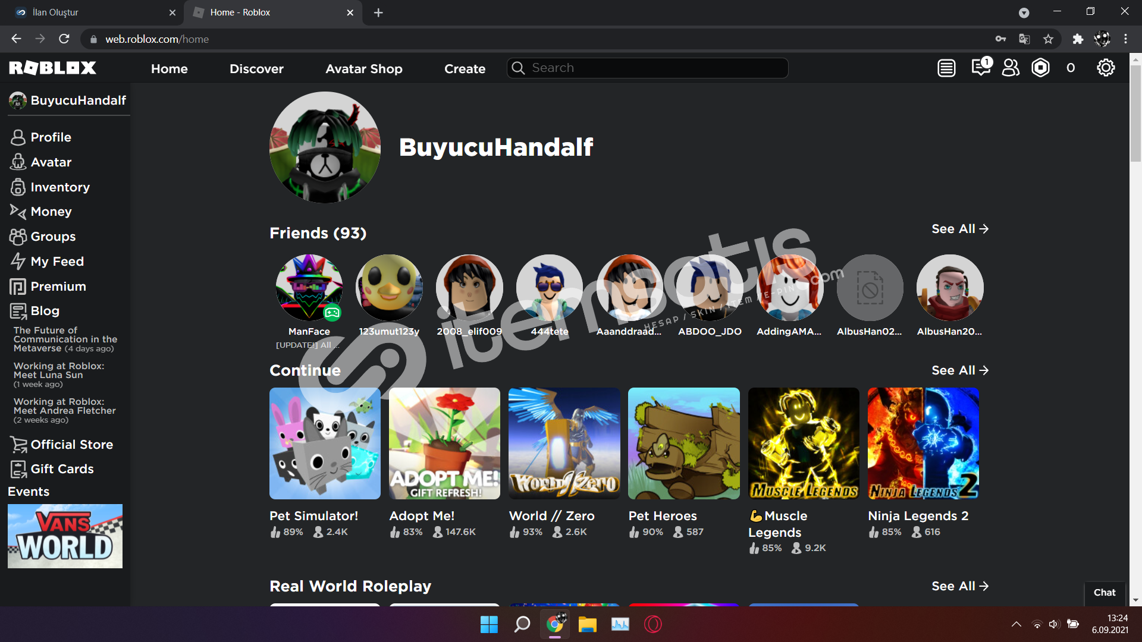Go to Discover in the navigation bar
1142x642 pixels.
point(257,68)
